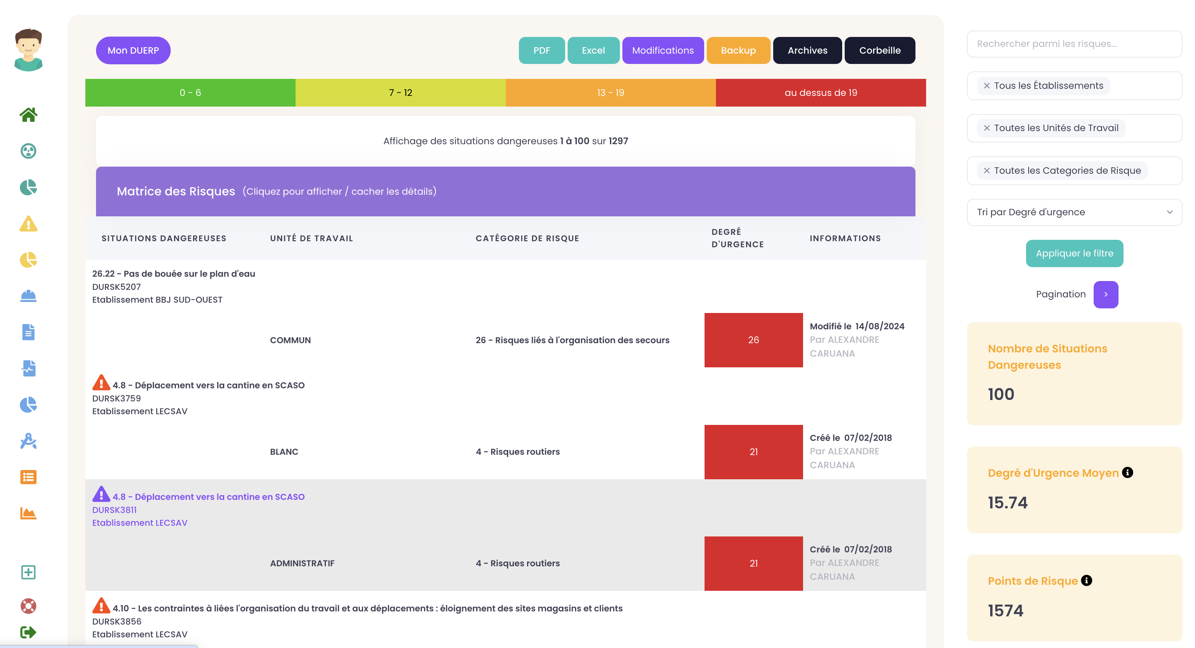Select the yellow 7 - 12 range
The image size is (1195, 648).
(400, 93)
